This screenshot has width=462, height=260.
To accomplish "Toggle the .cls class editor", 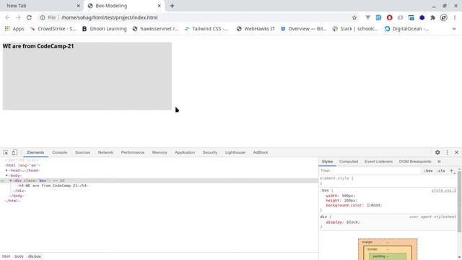I will (x=441, y=170).
